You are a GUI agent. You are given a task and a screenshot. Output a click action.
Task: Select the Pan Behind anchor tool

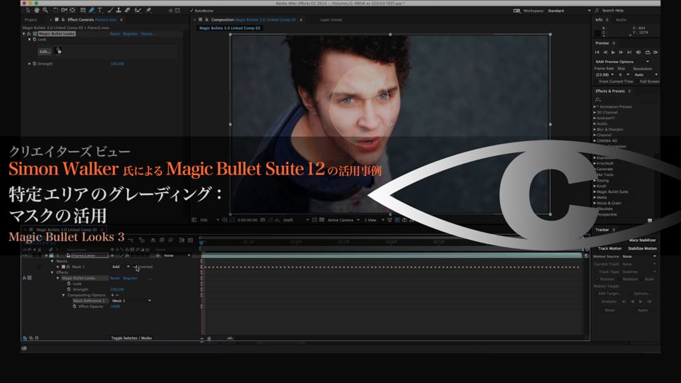72,10
